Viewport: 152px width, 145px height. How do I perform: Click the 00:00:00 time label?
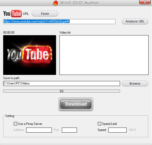click(9, 33)
